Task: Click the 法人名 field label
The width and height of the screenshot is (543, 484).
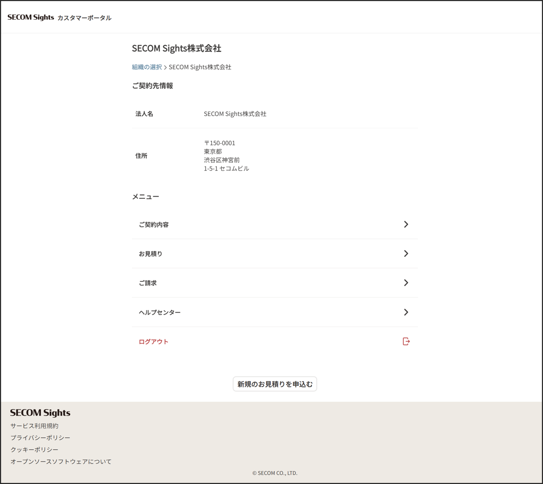Action: [144, 114]
